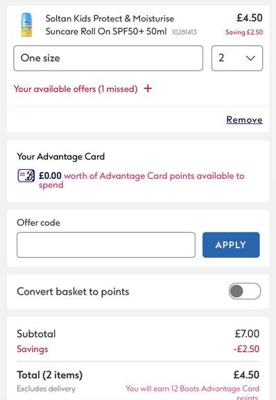Click the Soltan Kids sunscreen product thumbnail
276x400 pixels.
26,25
